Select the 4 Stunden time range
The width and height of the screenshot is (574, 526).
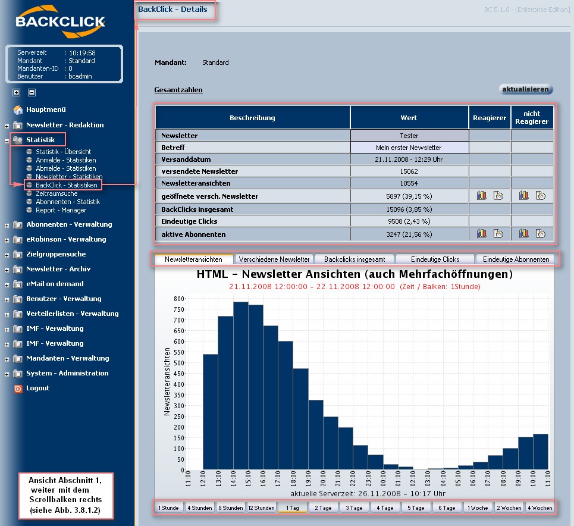tap(199, 508)
